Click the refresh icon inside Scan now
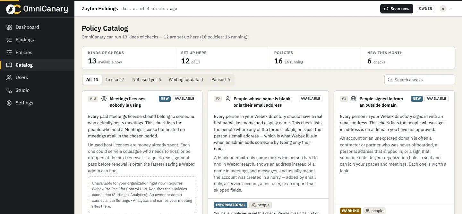Screen dimensions: 462x214 click(x=386, y=9)
